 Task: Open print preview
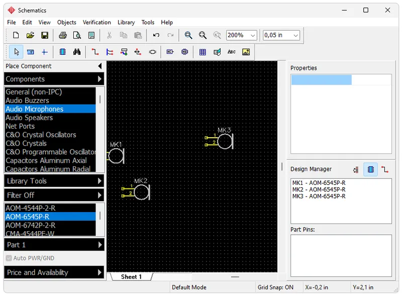77,35
